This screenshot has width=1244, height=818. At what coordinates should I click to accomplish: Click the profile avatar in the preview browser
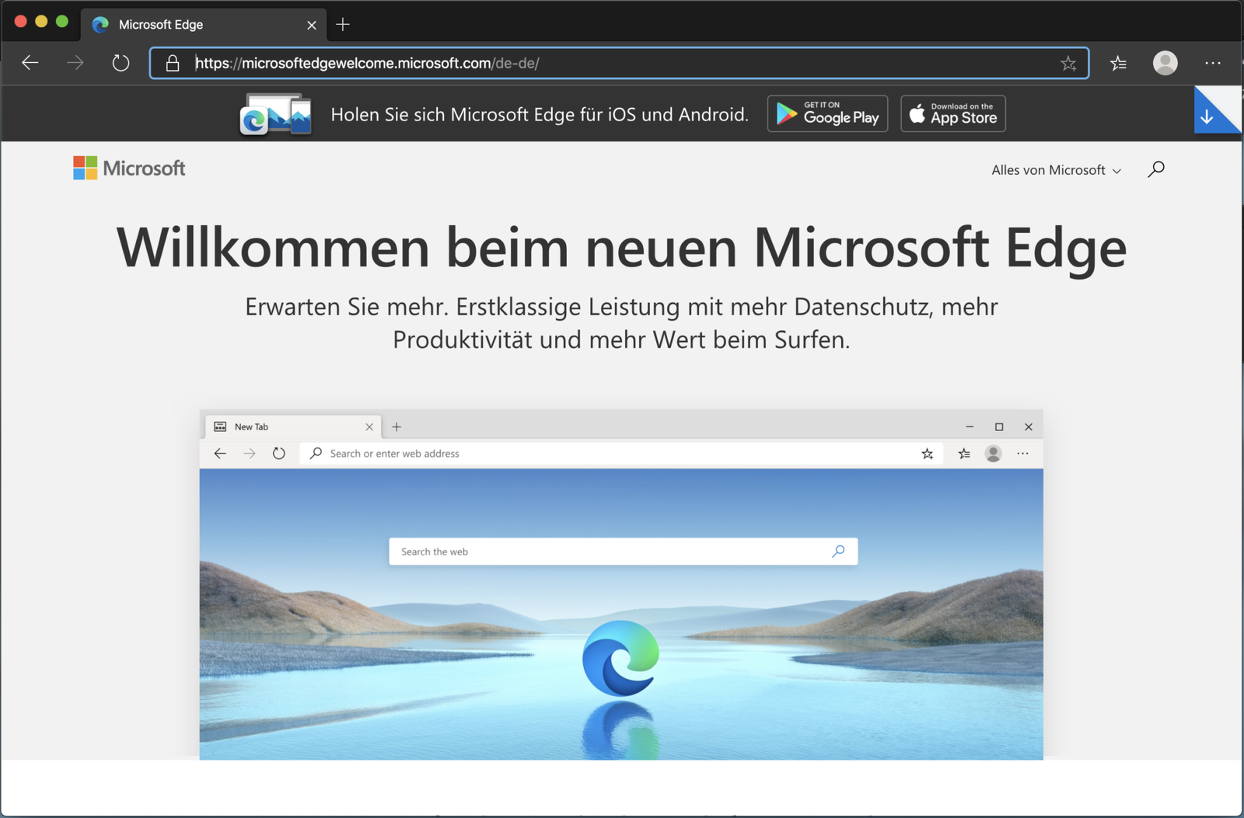click(993, 454)
